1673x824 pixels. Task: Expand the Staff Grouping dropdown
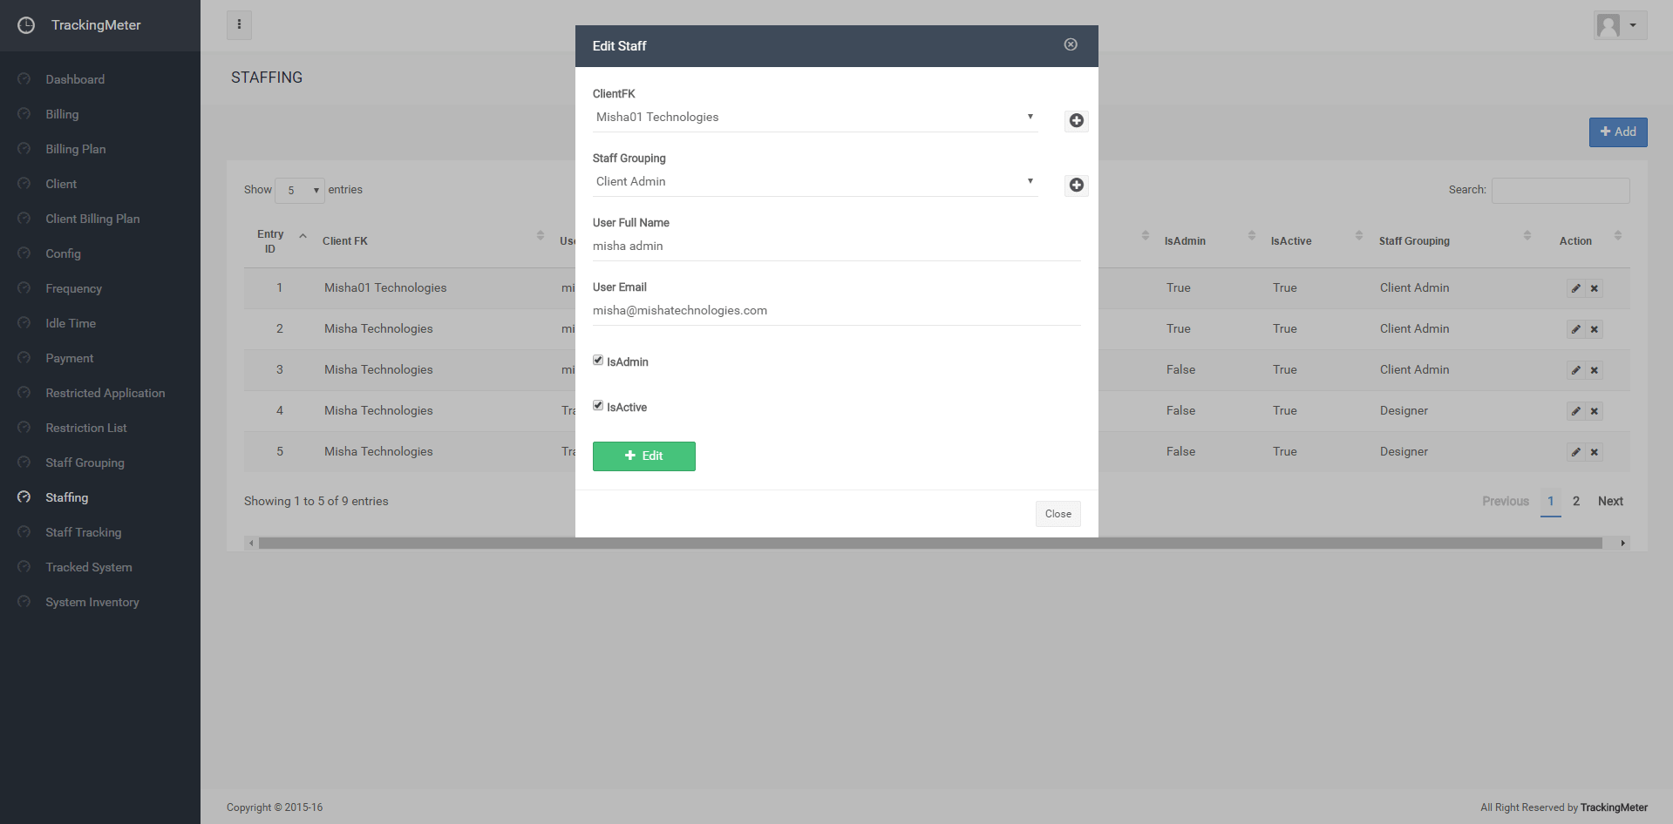(814, 182)
